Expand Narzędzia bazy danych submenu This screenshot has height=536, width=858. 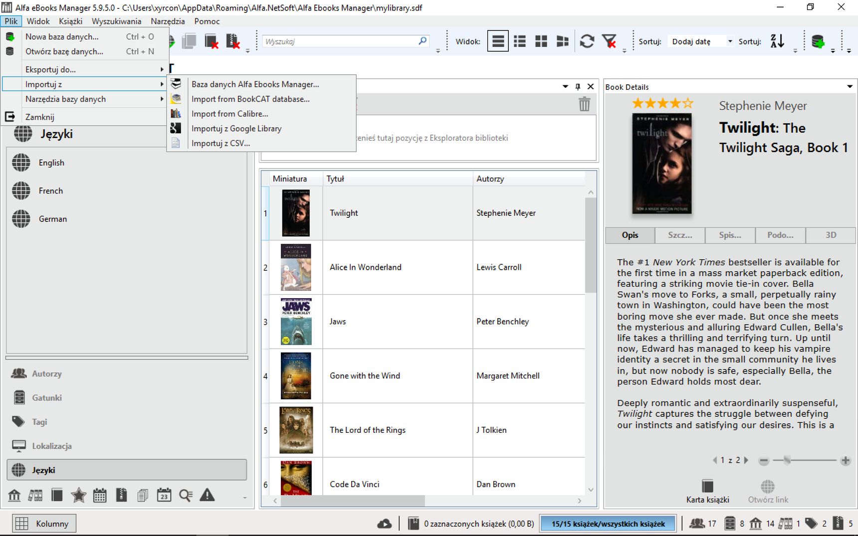click(84, 99)
